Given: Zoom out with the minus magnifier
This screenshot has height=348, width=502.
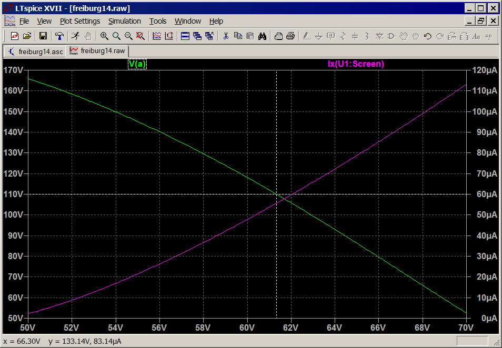Looking at the screenshot, I should coord(128,36).
